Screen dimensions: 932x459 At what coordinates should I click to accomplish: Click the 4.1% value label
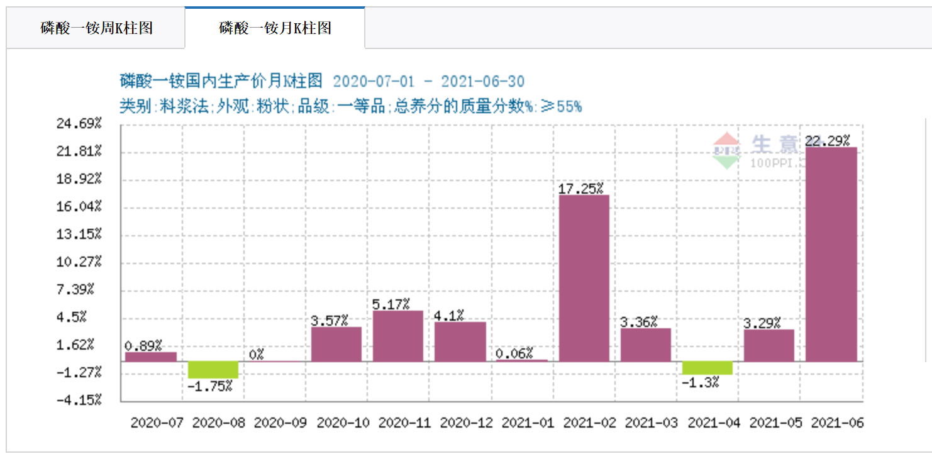[449, 316]
